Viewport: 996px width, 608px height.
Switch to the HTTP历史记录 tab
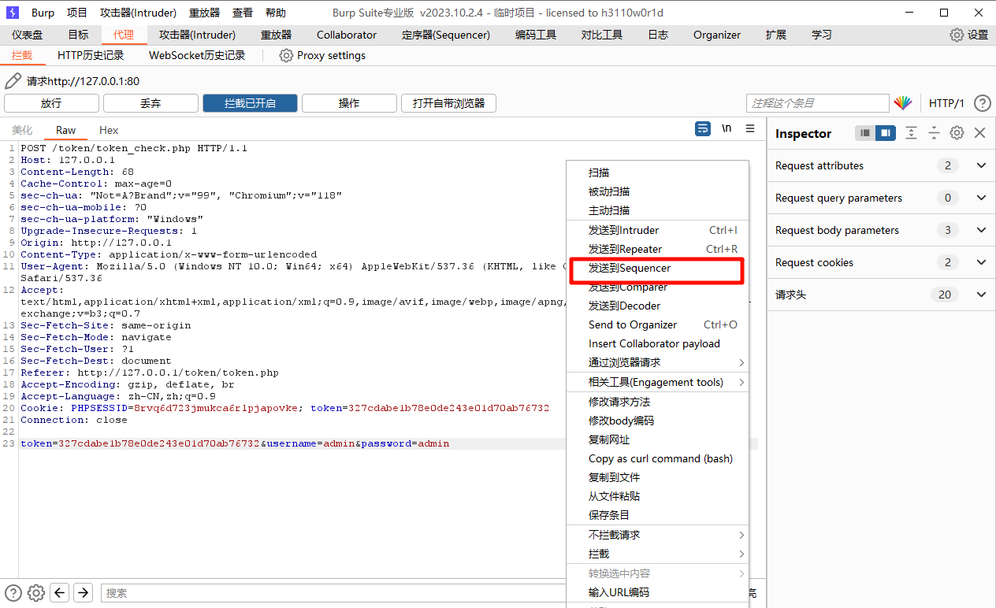(91, 55)
